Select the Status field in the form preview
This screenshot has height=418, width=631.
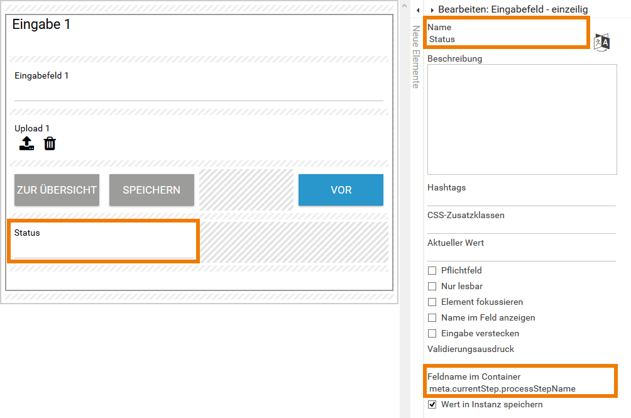tap(104, 241)
